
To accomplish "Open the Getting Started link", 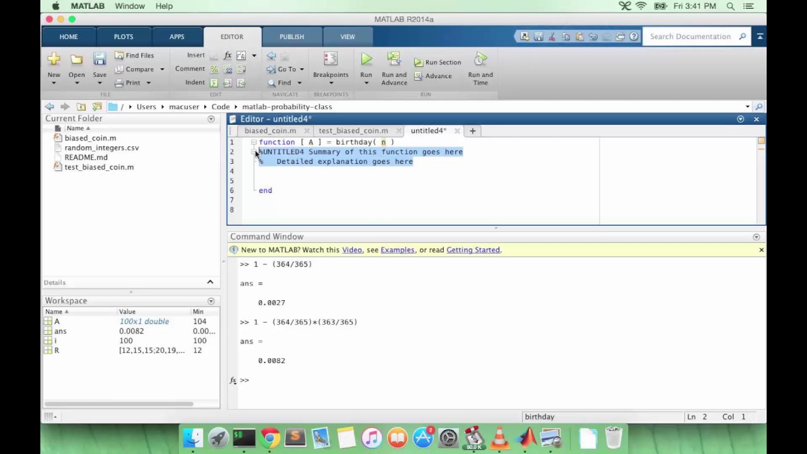I will (473, 250).
